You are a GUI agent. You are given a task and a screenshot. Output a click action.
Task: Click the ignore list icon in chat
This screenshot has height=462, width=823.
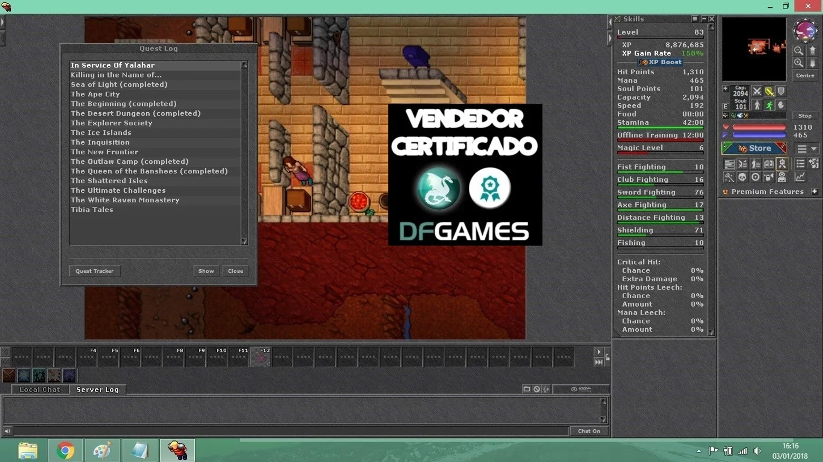pos(537,389)
